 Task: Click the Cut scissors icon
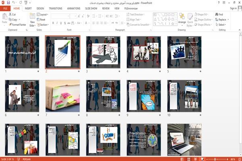point(10,15)
